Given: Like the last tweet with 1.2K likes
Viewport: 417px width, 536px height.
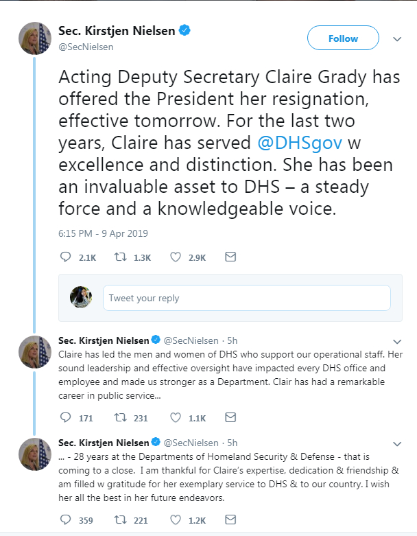Looking at the screenshot, I should (x=175, y=520).
